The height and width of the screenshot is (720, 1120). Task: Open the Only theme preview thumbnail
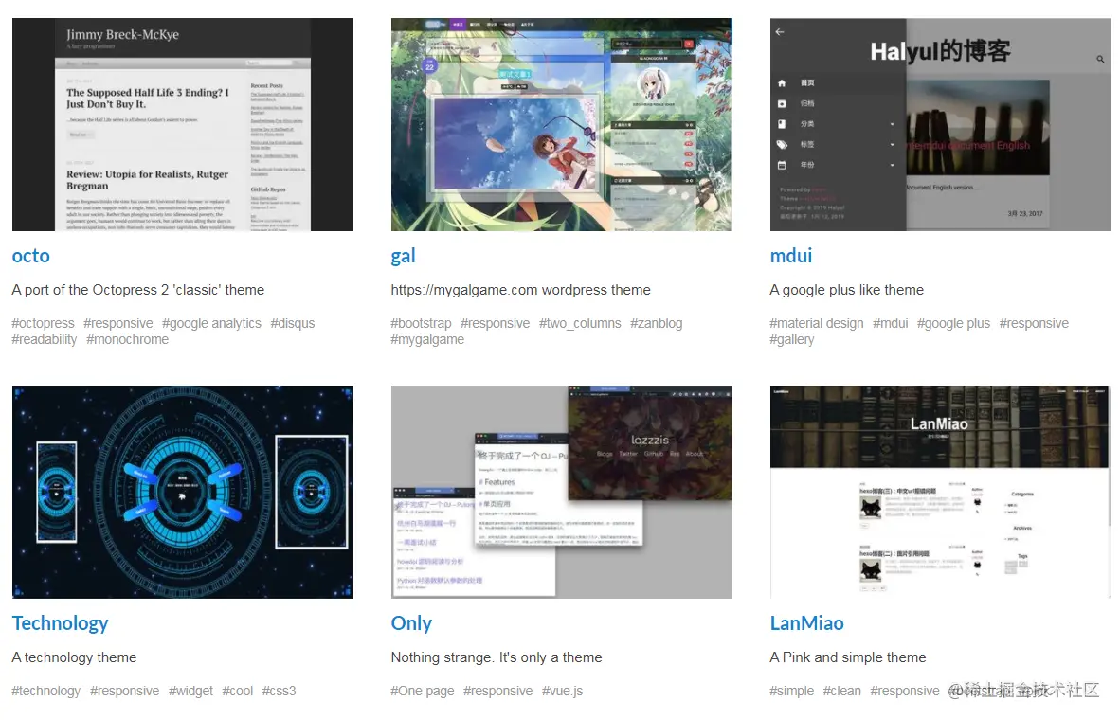click(562, 492)
